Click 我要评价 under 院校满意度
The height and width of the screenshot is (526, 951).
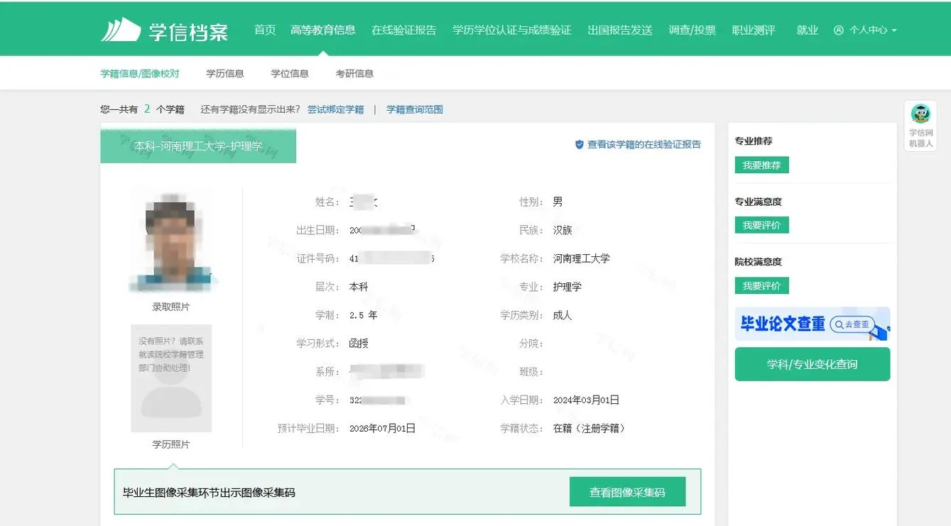(x=761, y=285)
